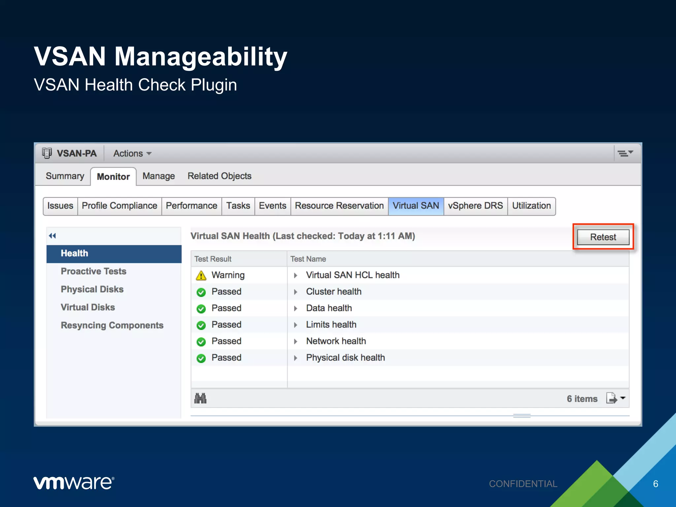Image resolution: width=676 pixels, height=507 pixels.
Task: Select the 'Data health' test name
Action: tap(329, 308)
